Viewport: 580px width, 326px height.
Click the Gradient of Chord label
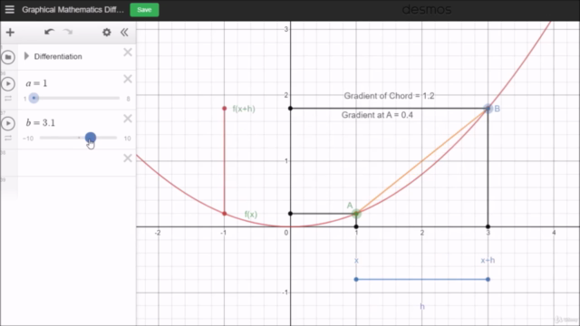point(389,96)
